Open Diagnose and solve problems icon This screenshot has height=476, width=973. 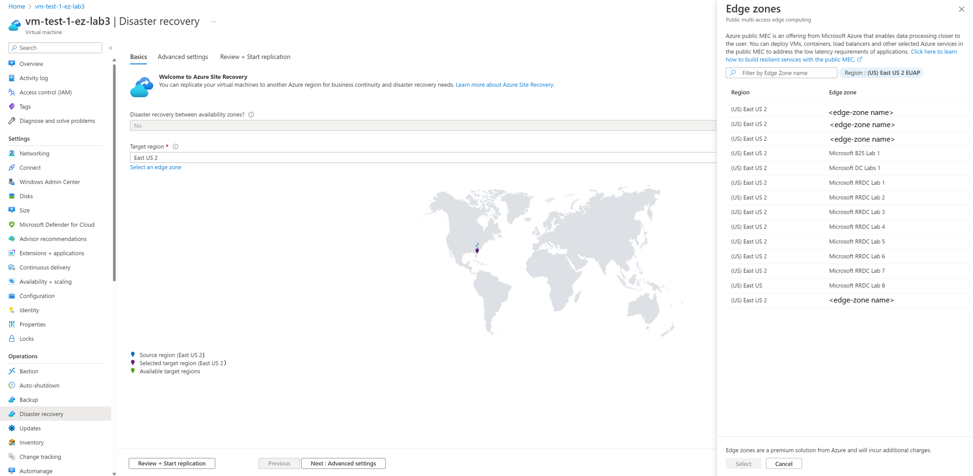(12, 121)
